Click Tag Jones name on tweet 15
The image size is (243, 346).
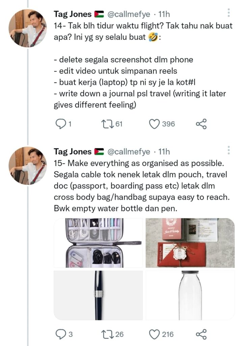(73, 152)
